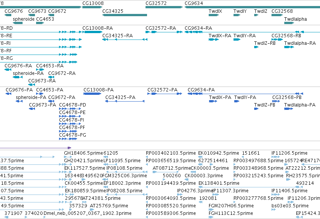This screenshot has height=219, width=320.
Task: Click the CG4678-PG protein label
Action: [73, 135]
